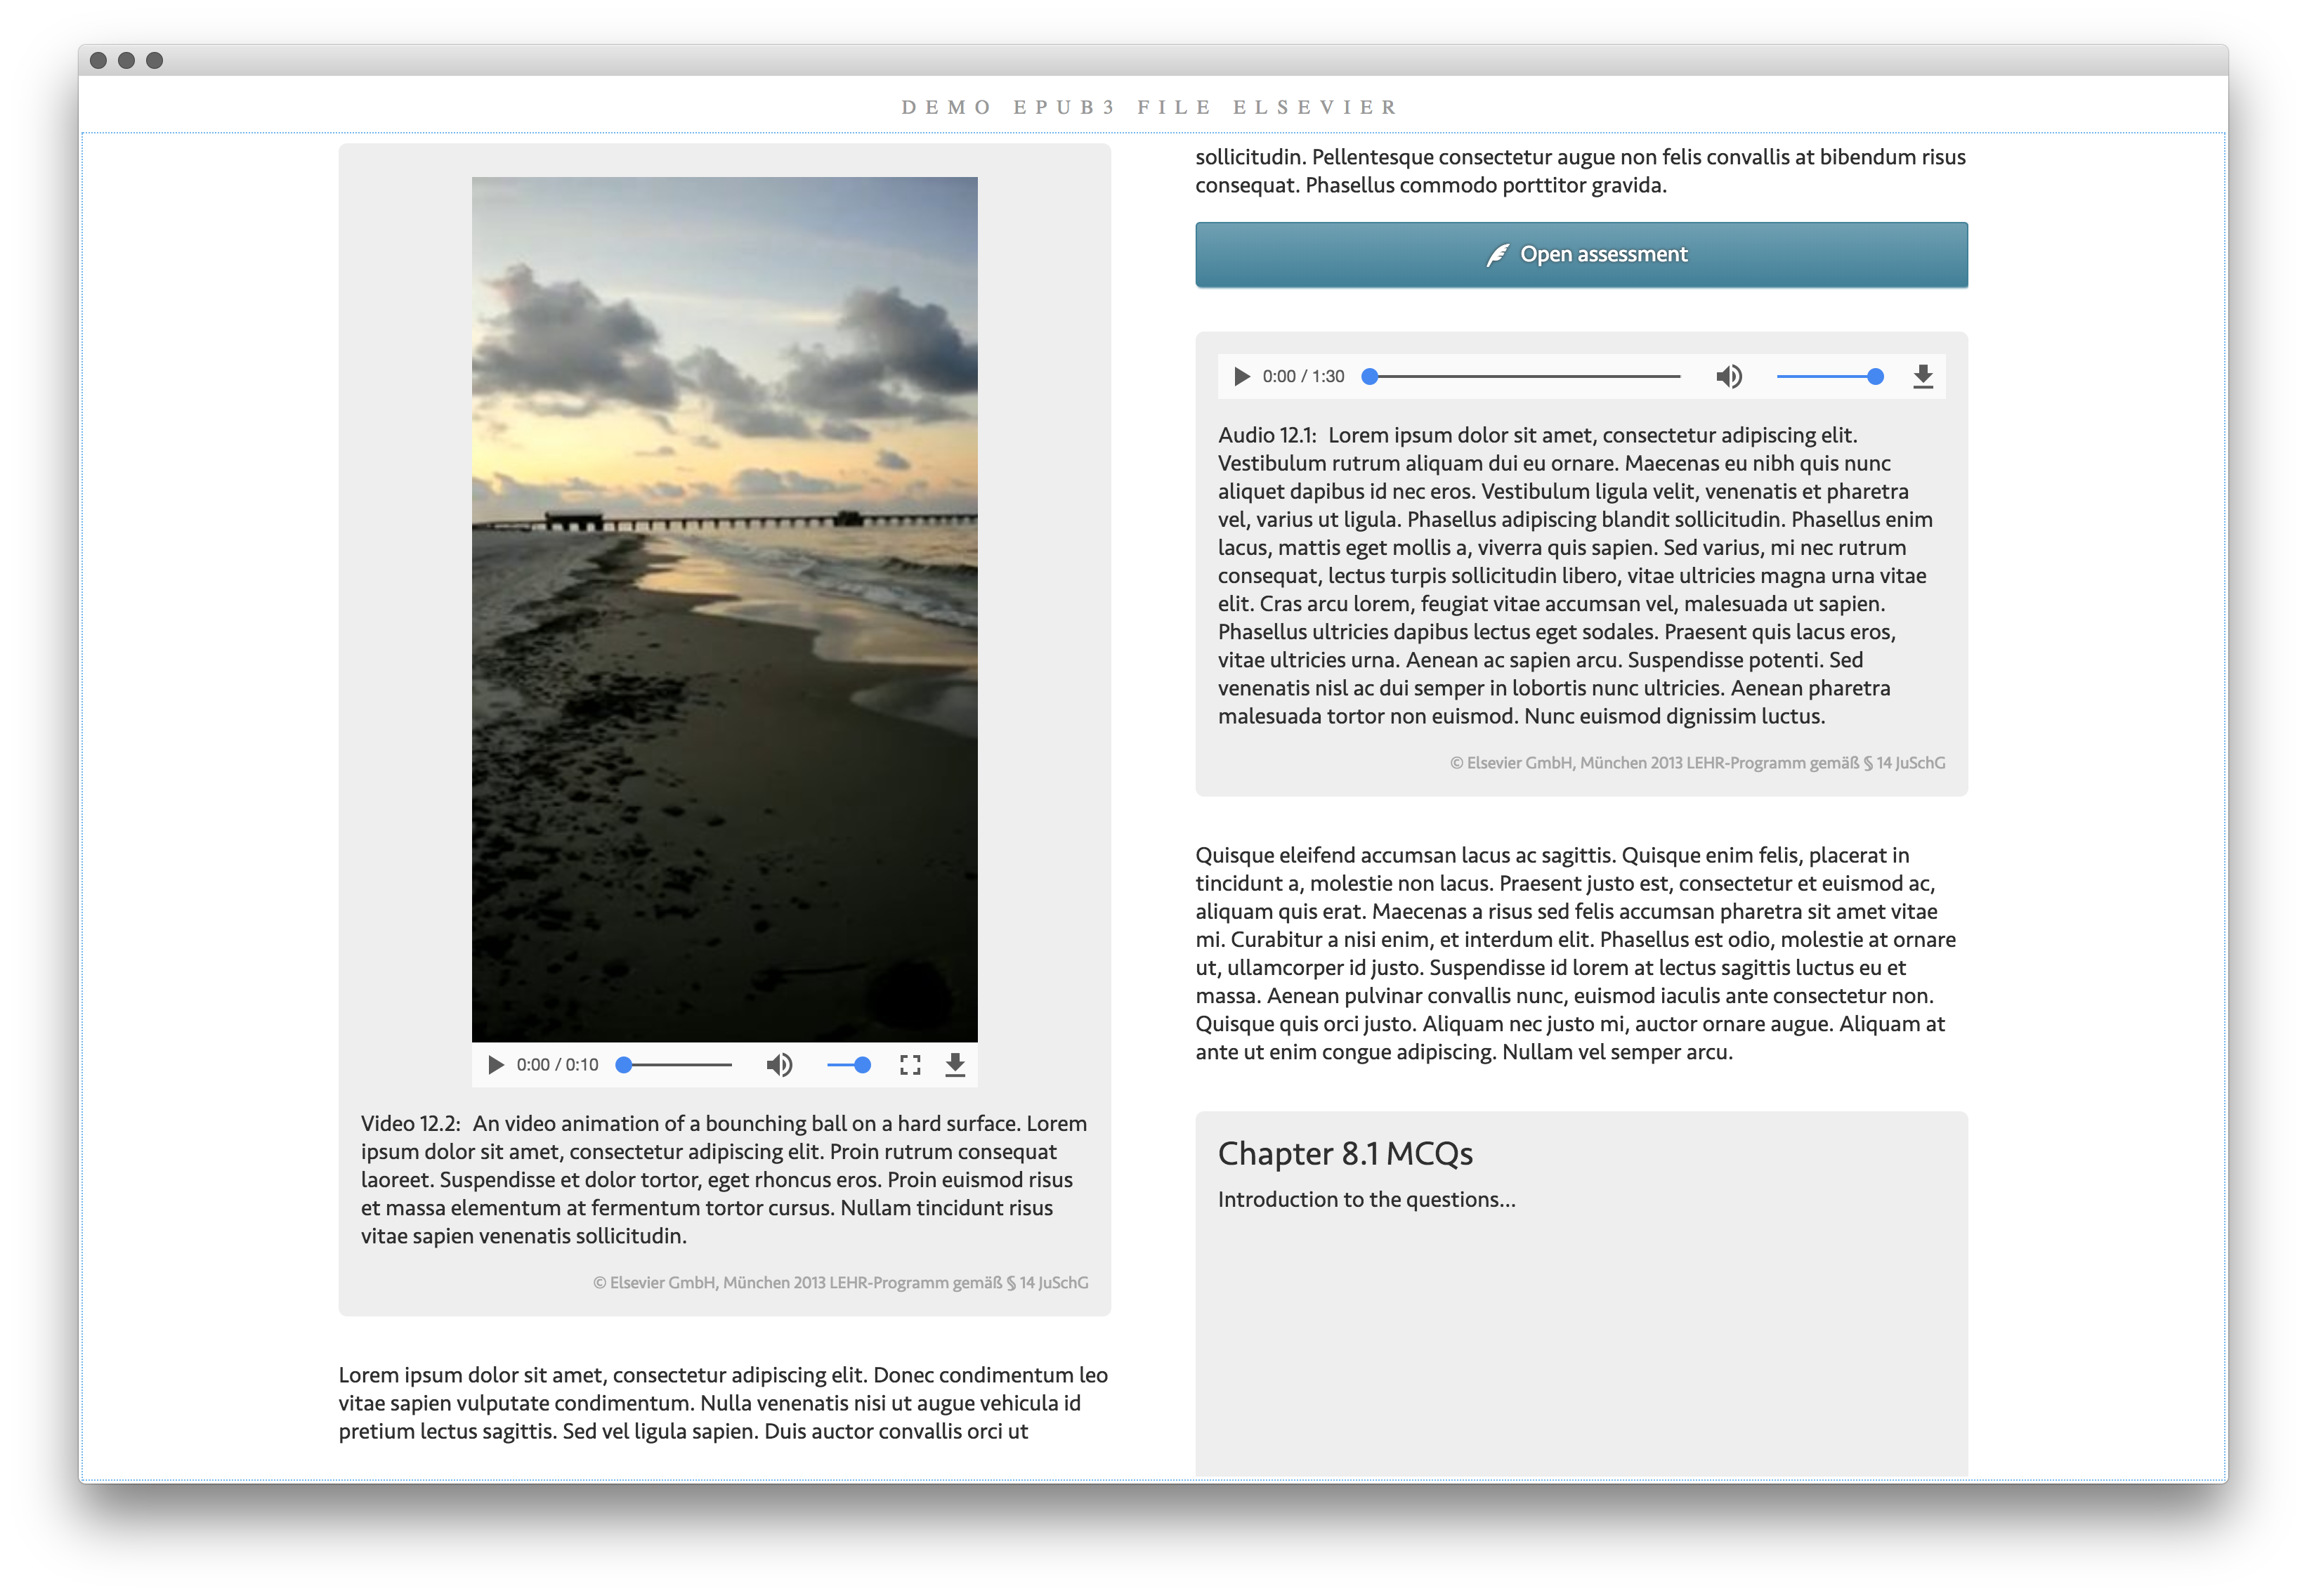Click the paragraph starting 'Lorem ipsum dolor sit amet, consectetur adipiscing elit. Donec'
Screen dimensions: 2307x1596
[724, 1403]
